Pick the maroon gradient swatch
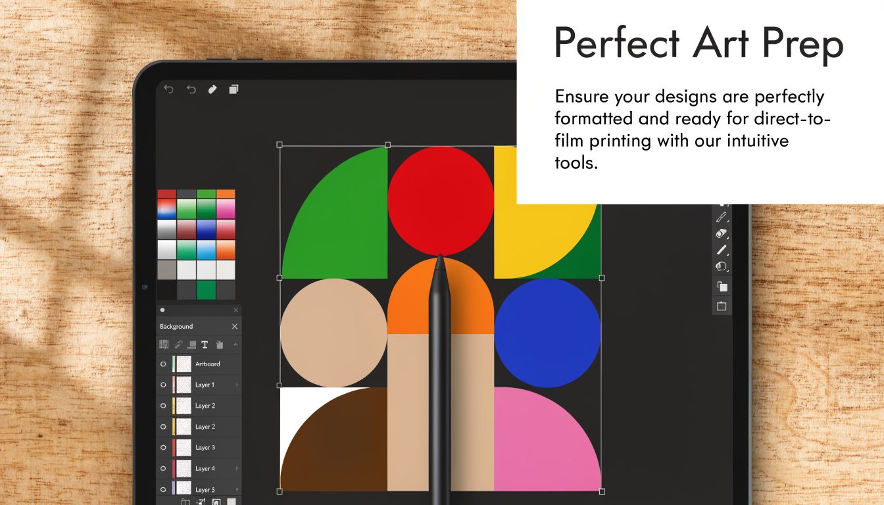Screen dimensions: 884x505 [187, 229]
